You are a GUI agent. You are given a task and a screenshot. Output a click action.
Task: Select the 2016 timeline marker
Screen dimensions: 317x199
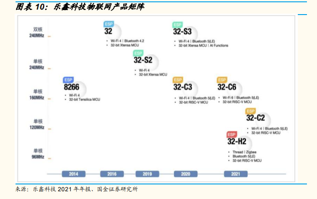112,174
